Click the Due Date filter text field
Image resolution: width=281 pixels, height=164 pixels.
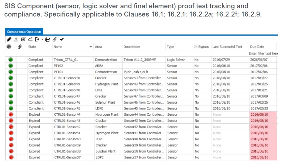coord(263,53)
